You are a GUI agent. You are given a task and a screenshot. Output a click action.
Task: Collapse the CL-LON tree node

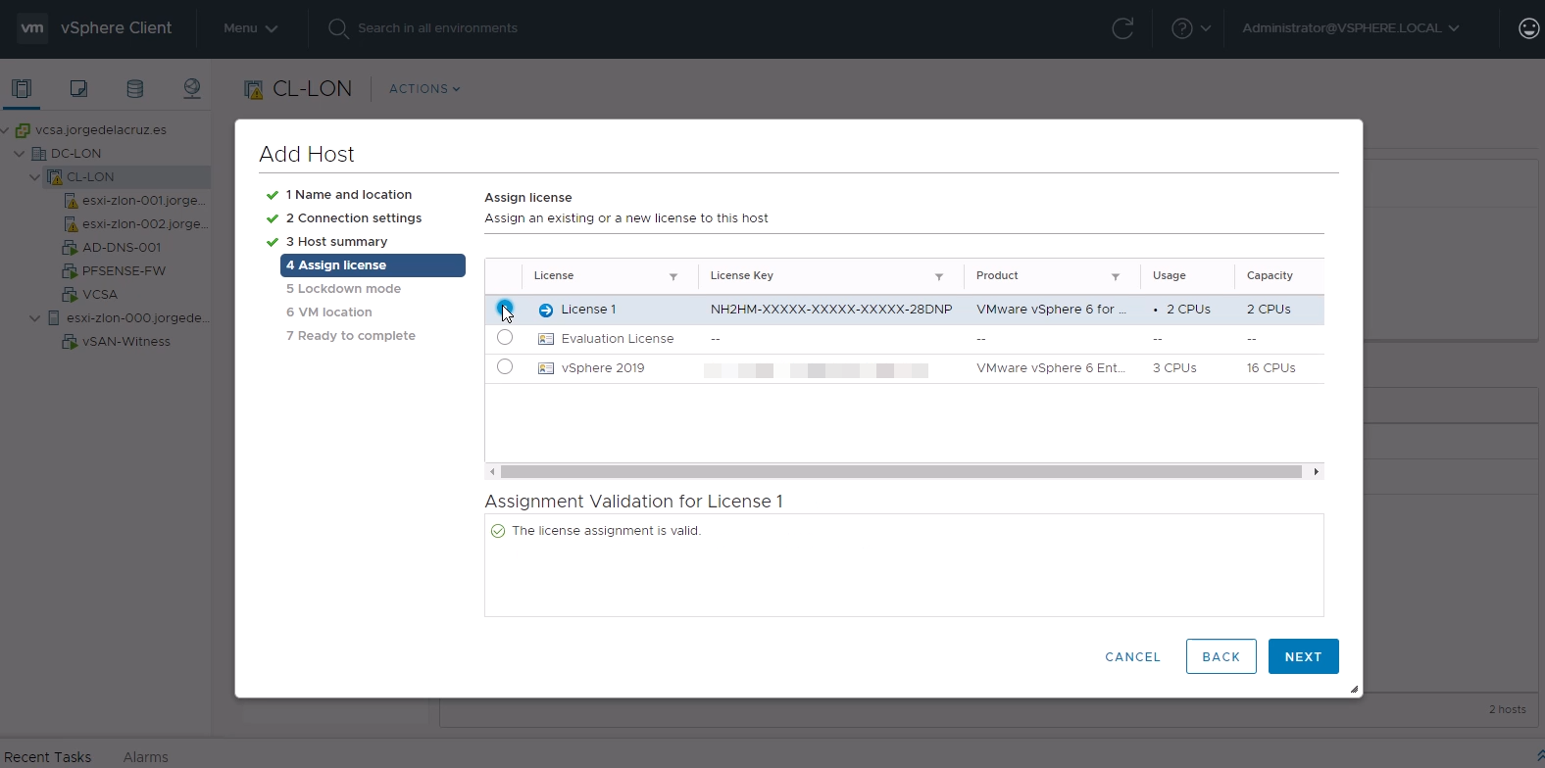(x=34, y=177)
